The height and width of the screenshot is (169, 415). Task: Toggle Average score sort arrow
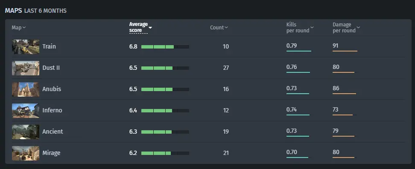150,28
